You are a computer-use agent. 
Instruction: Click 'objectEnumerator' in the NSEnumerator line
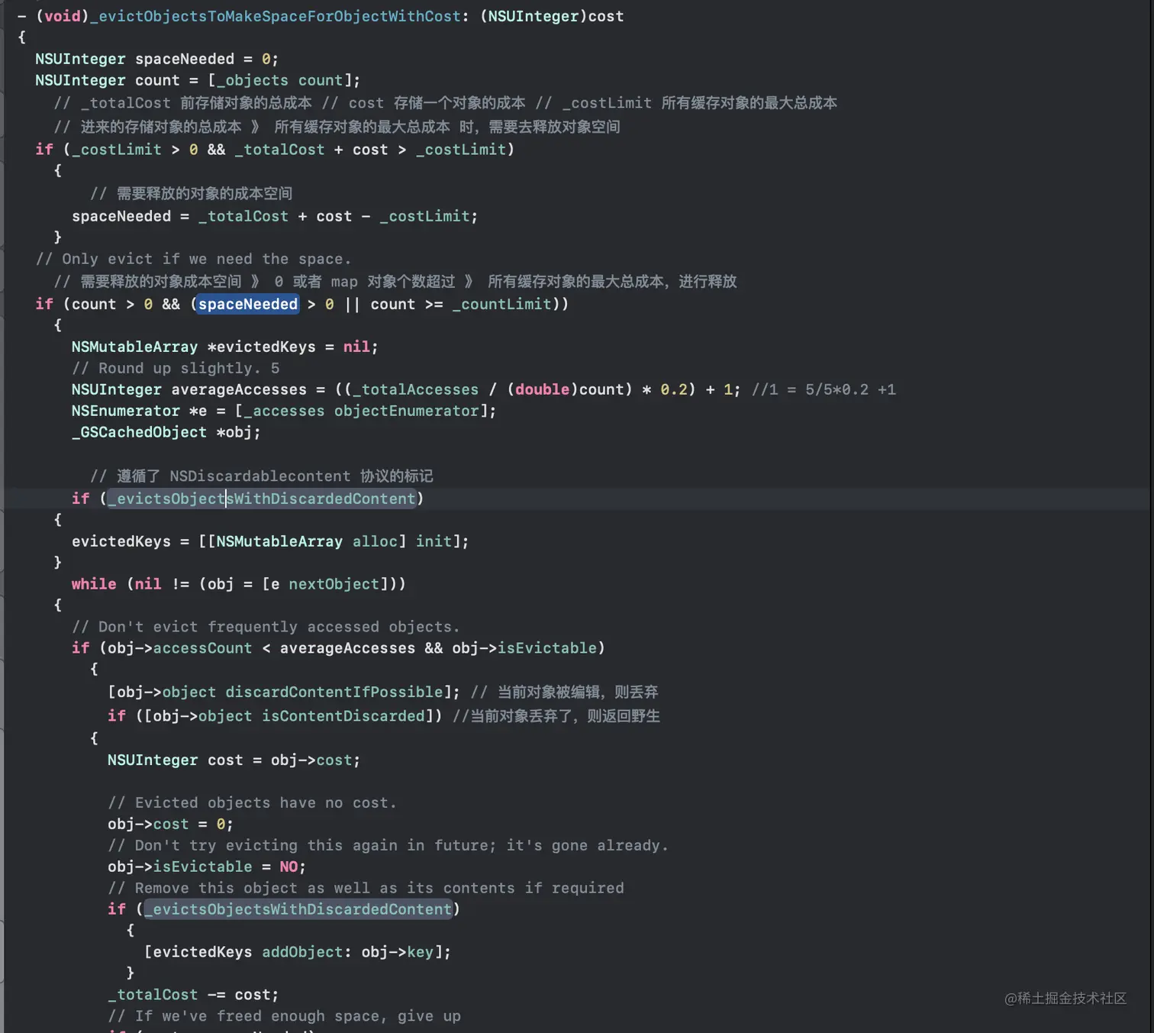406,411
